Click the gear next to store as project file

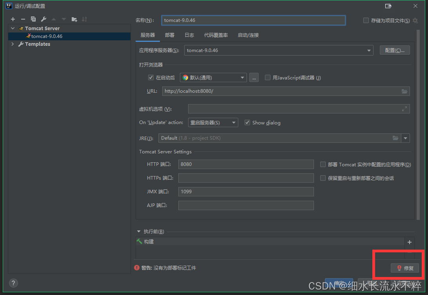point(415,20)
